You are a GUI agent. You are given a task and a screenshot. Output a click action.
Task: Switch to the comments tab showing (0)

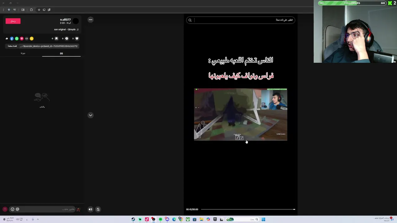61,53
